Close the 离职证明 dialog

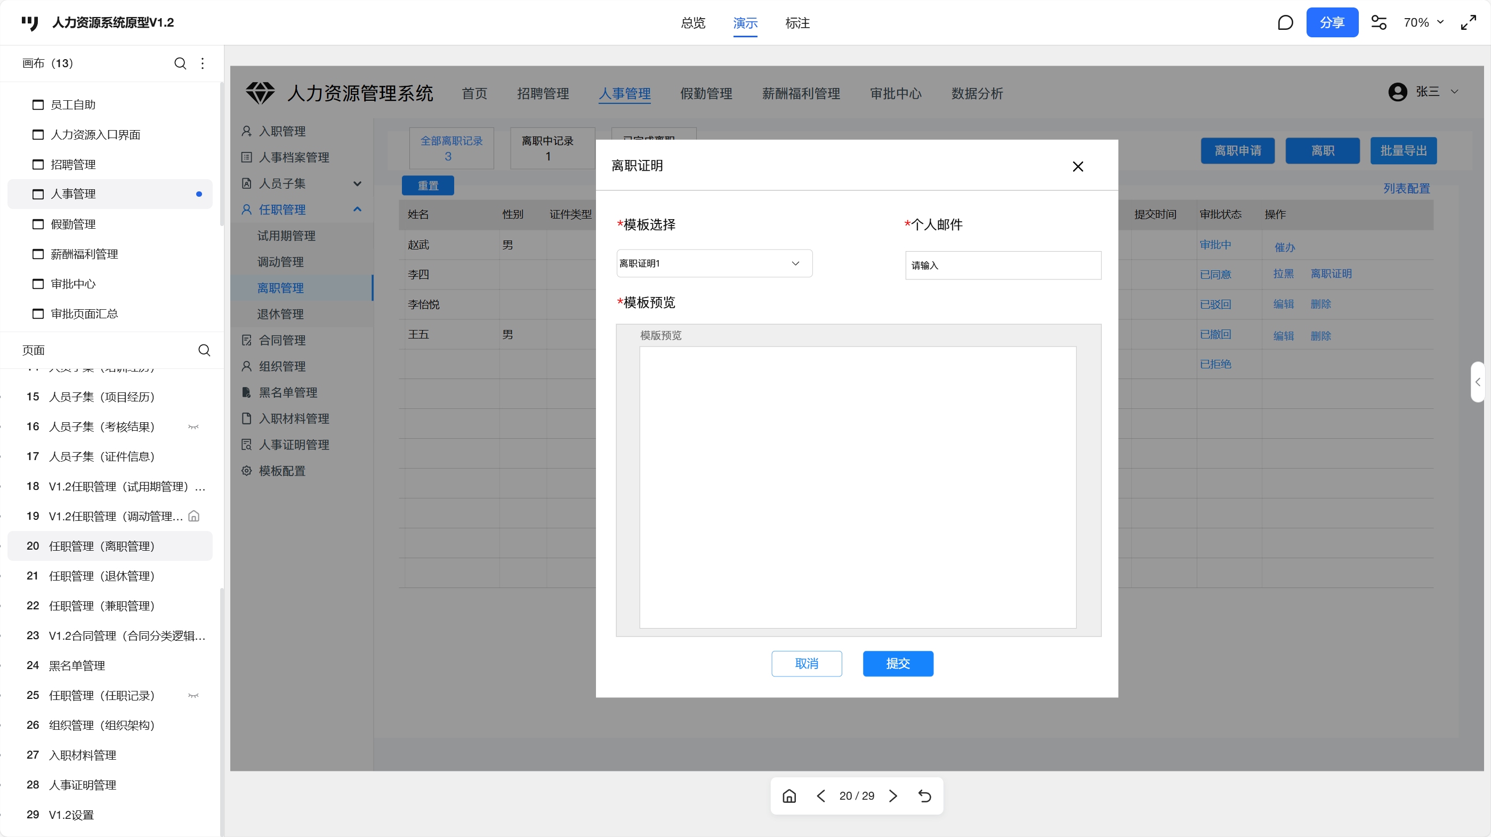[1077, 167]
